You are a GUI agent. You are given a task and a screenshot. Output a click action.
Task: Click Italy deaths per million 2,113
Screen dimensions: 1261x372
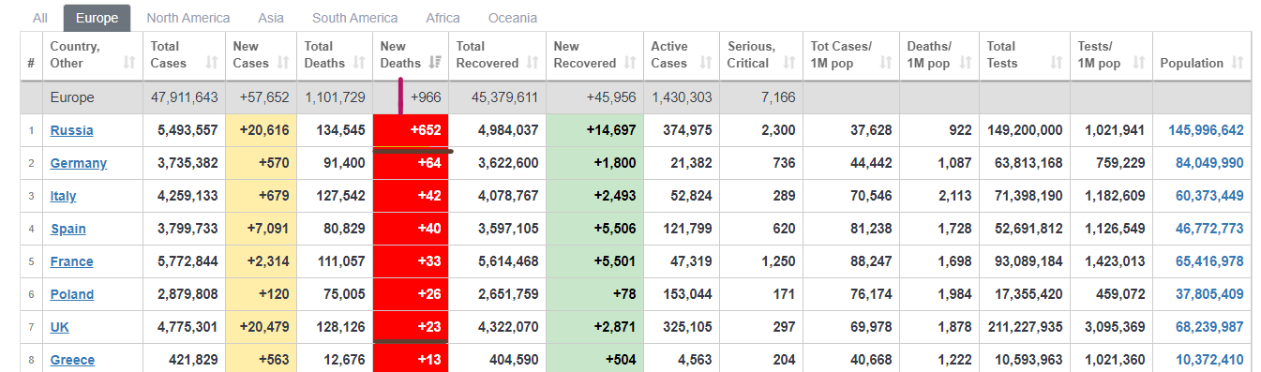pos(956,196)
